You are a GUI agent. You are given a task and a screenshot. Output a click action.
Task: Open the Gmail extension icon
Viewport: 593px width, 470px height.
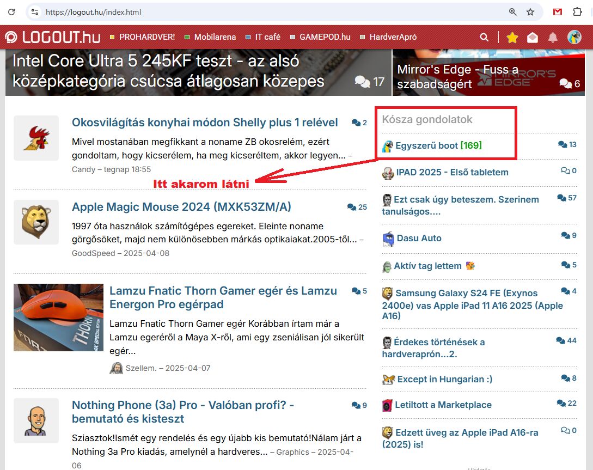coord(557,12)
